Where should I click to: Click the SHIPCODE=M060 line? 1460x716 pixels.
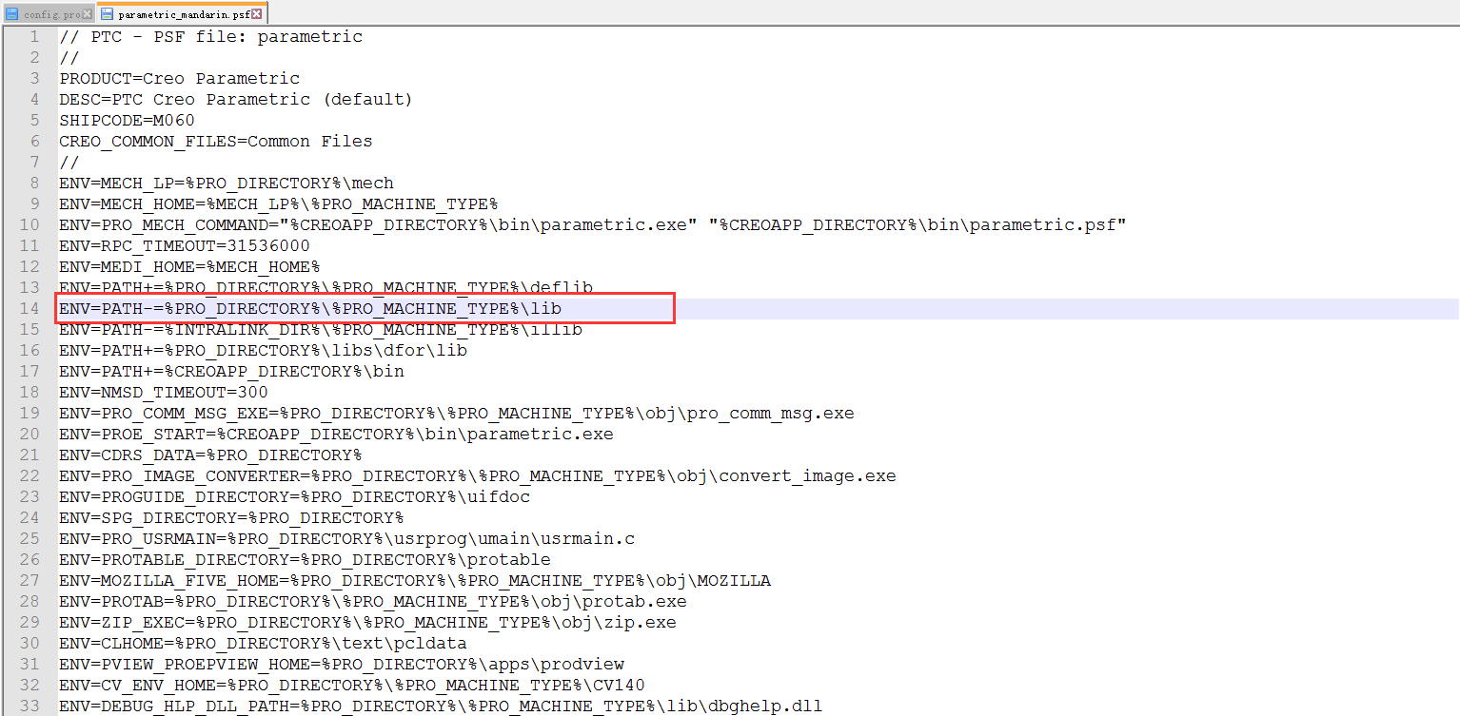[x=127, y=121]
